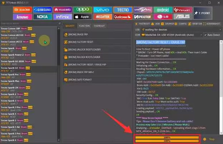Select Tecno Spark Power 2 in list
The image size is (223, 144).
(13, 54)
